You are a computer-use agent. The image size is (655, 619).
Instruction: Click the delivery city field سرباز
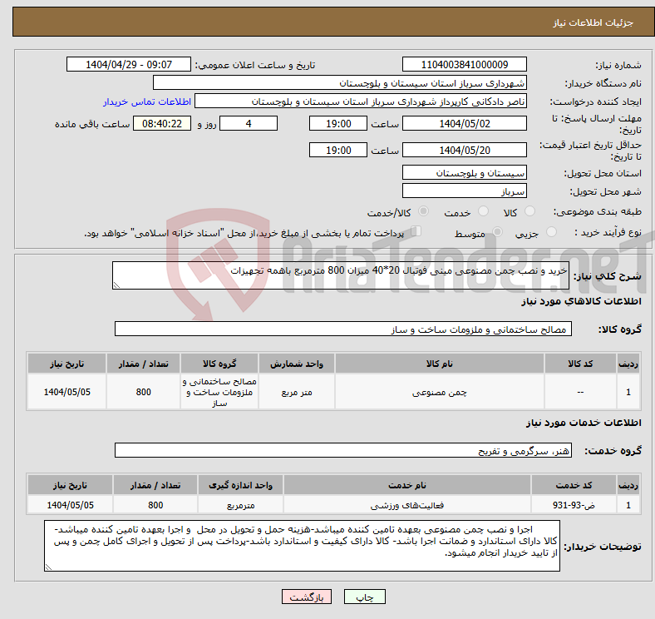point(465,191)
